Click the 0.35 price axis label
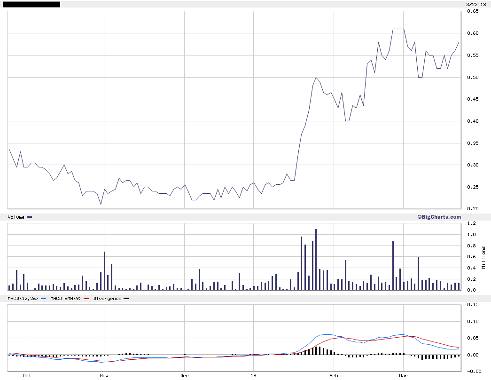This screenshot has width=491, height=380. [473, 143]
